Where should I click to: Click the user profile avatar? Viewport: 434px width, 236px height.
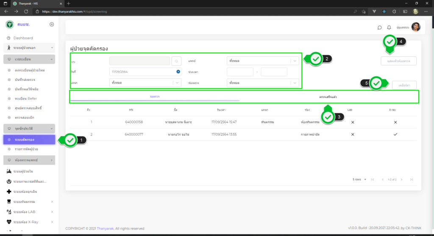[416, 27]
